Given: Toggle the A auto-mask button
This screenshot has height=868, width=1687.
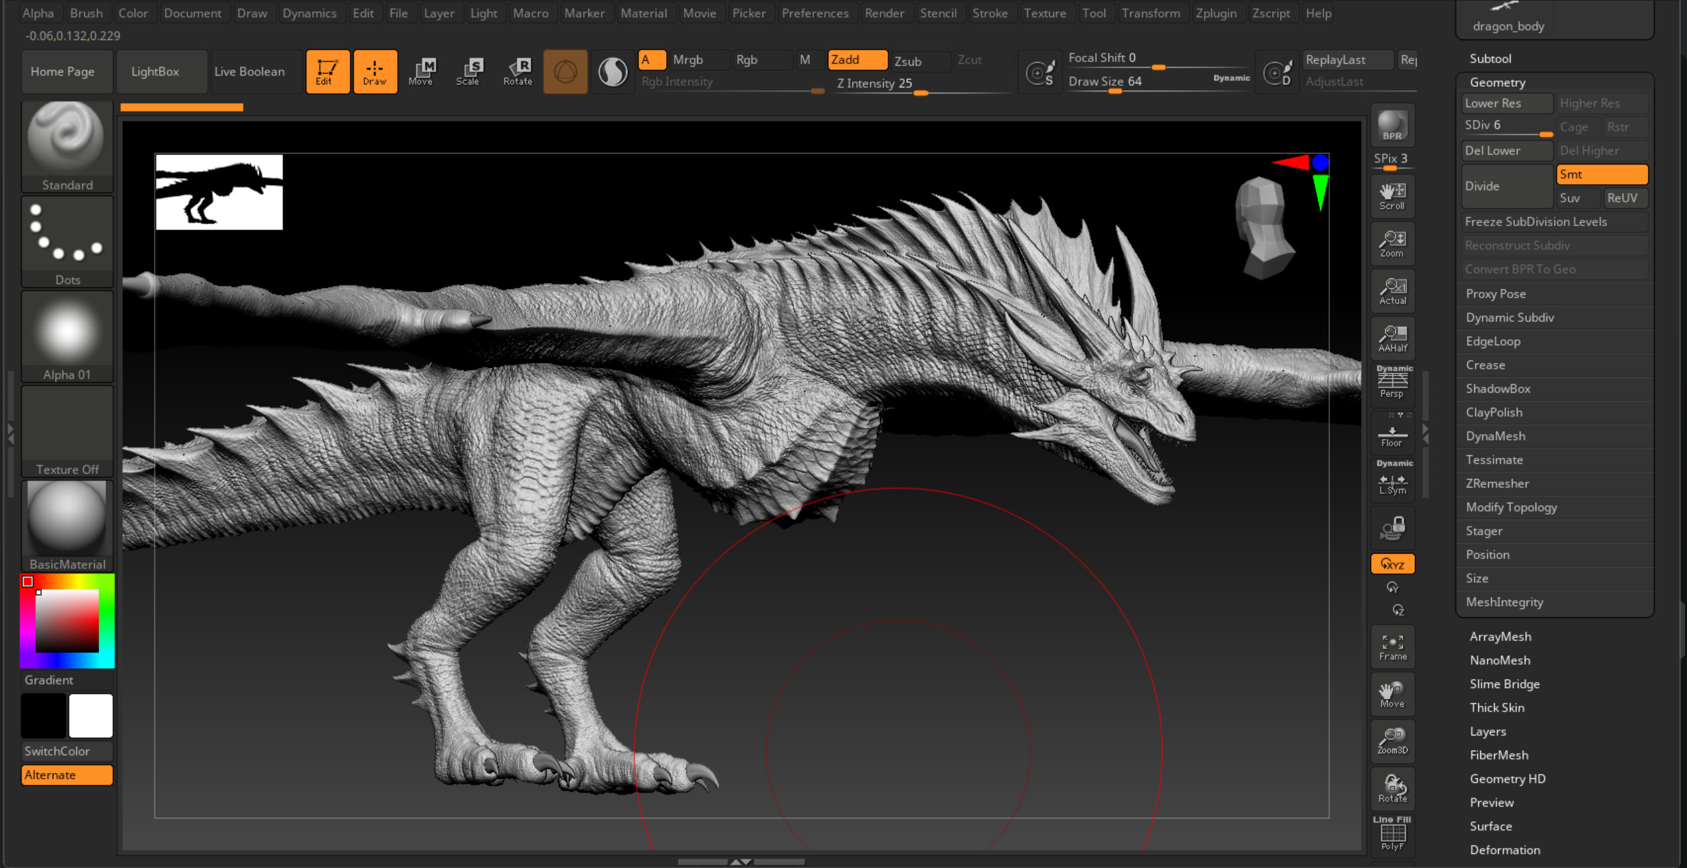Looking at the screenshot, I should [652, 60].
